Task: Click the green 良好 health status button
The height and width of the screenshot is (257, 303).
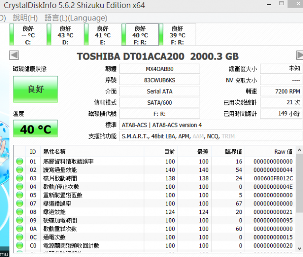Action: [36, 89]
